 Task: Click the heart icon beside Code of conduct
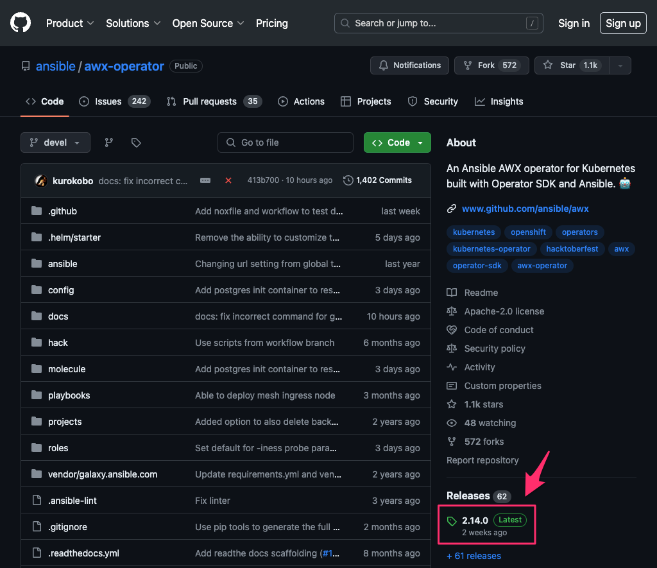pos(452,330)
